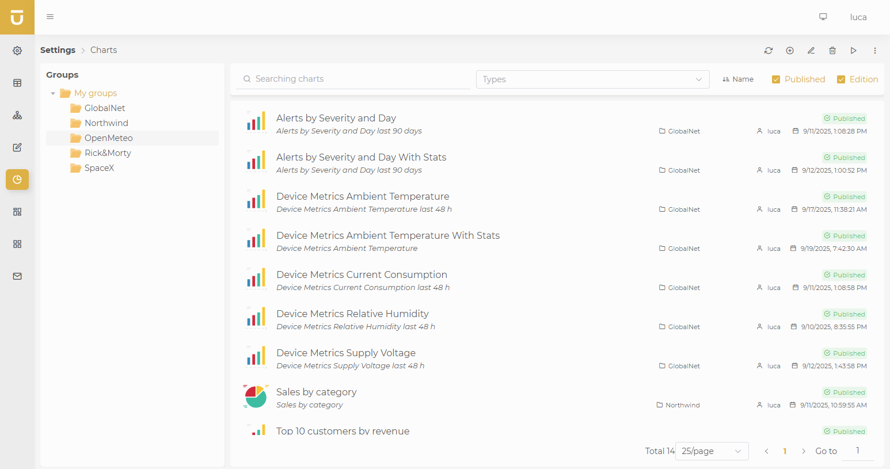Toggle the Edition checkbox

(841, 79)
